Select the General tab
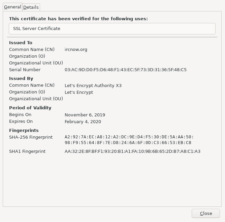Screen dimensions: 225x222 click(x=12, y=7)
